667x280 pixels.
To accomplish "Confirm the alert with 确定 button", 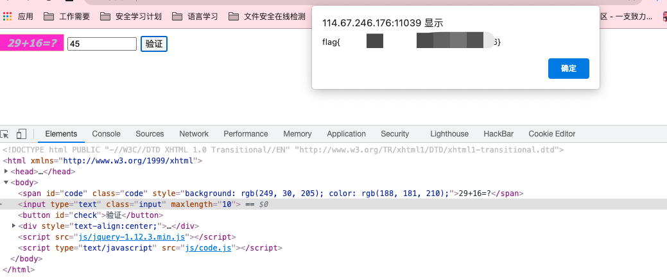I will [x=569, y=69].
